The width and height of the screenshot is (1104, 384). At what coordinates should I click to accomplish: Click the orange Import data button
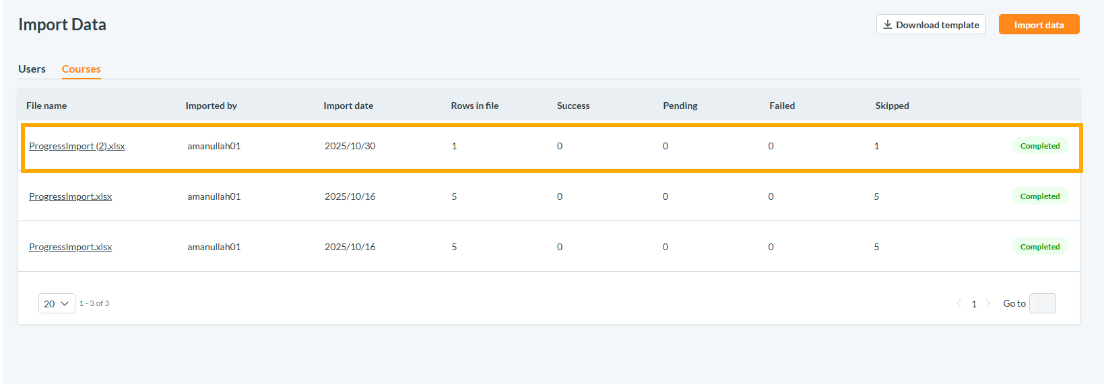point(1039,25)
